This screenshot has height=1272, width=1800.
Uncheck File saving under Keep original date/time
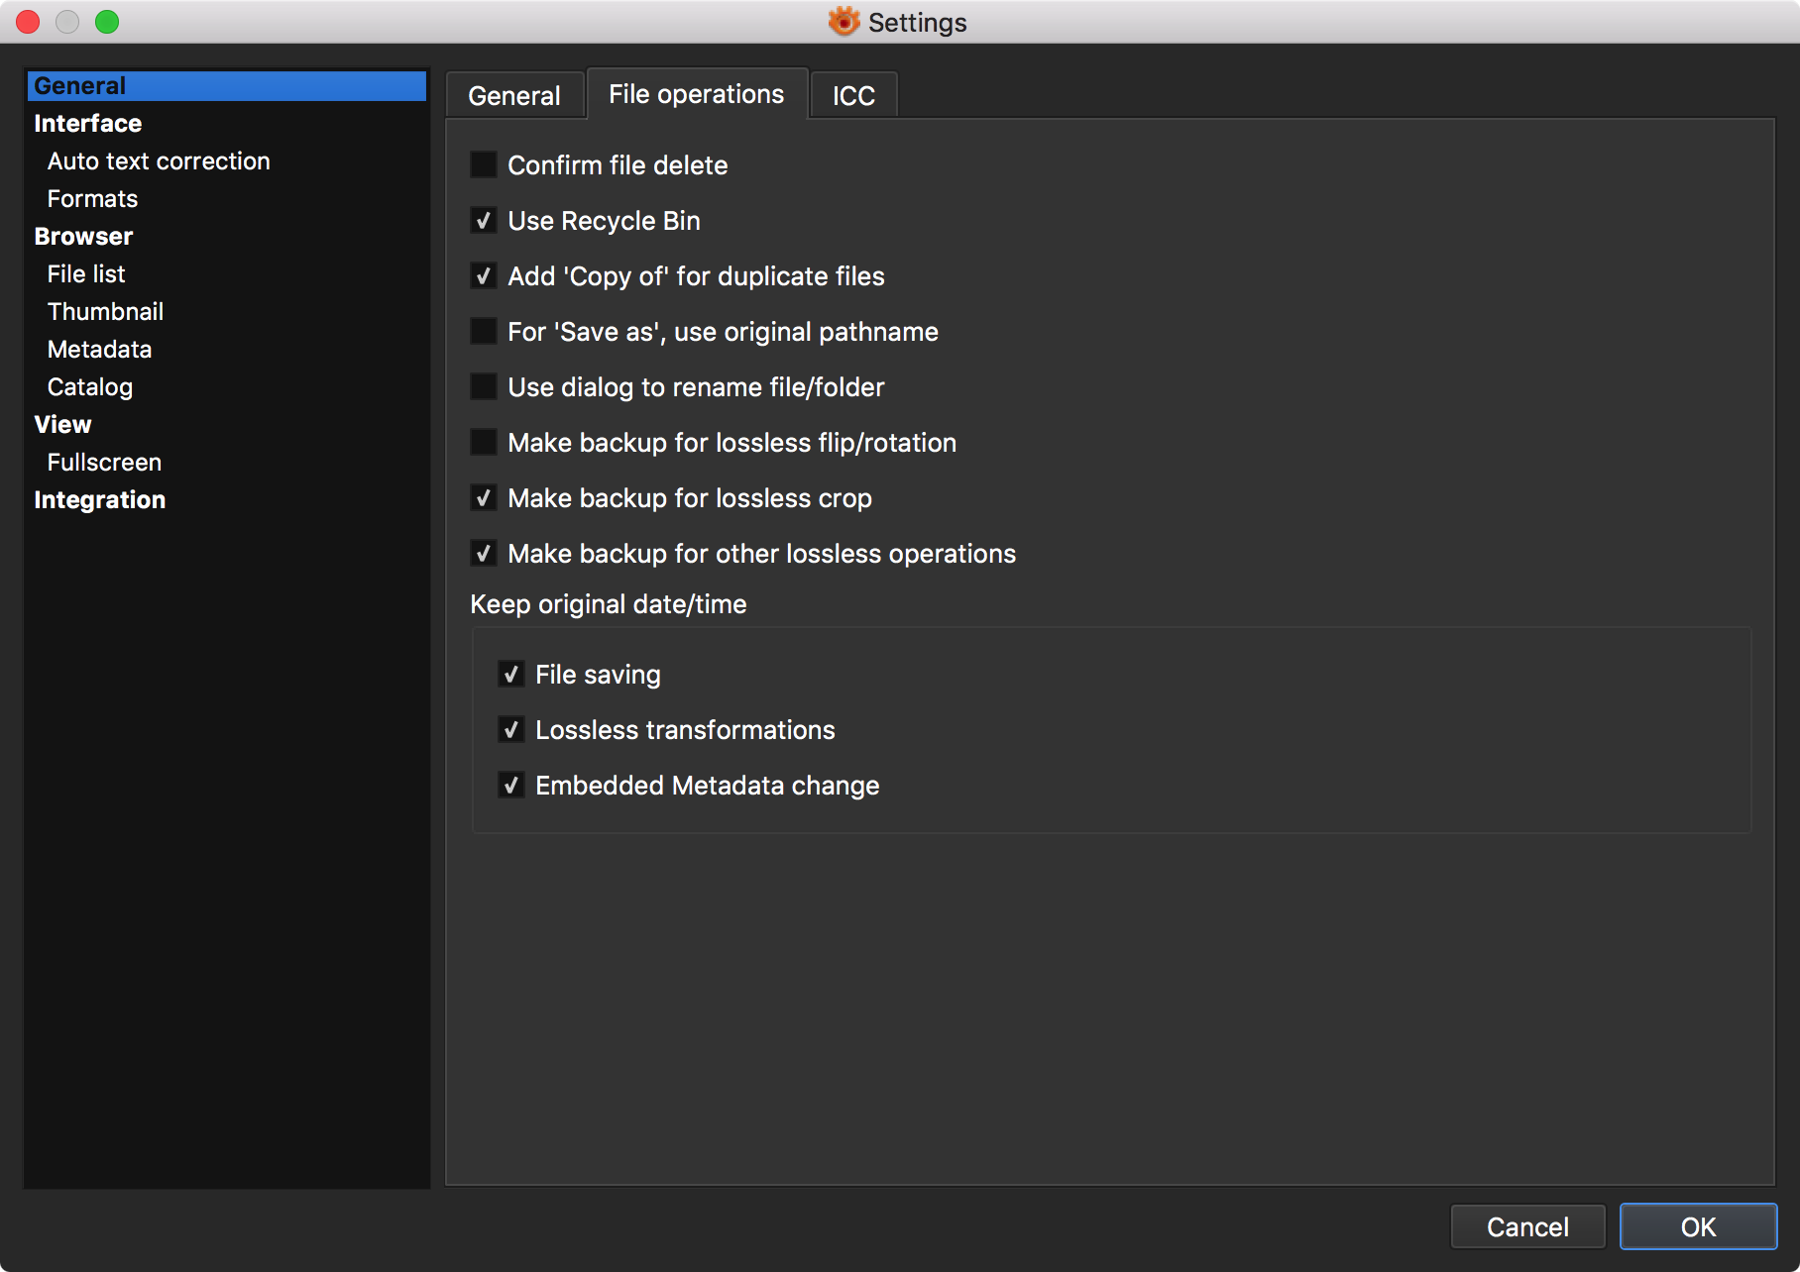click(511, 675)
